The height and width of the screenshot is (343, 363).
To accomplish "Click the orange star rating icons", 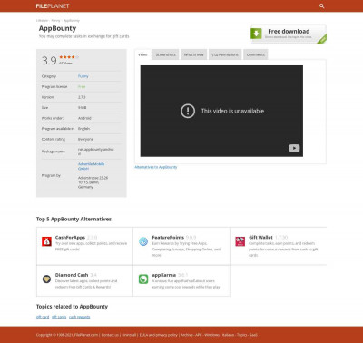I will tap(69, 57).
